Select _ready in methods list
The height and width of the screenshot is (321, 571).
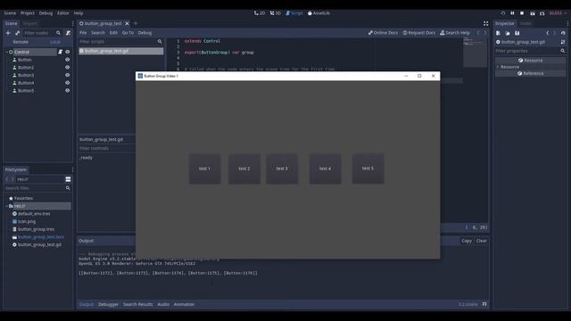(86, 158)
